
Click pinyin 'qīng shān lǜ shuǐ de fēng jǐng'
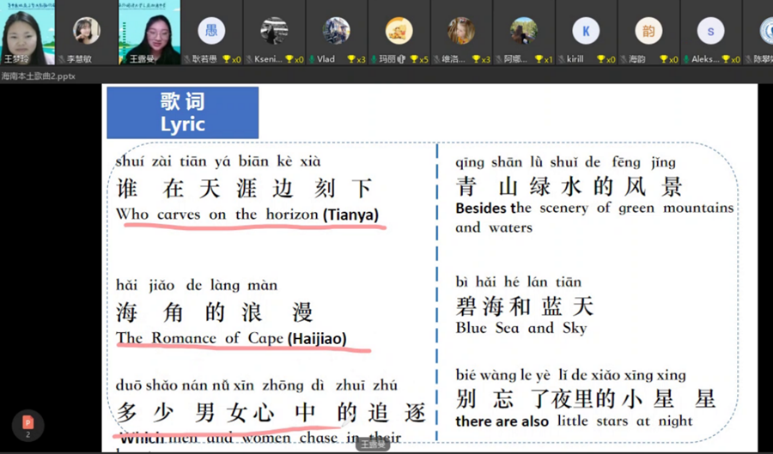(565, 162)
